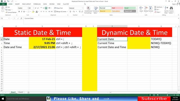
Task: Click the Normal view icon in status bar
Action: pos(150,95)
